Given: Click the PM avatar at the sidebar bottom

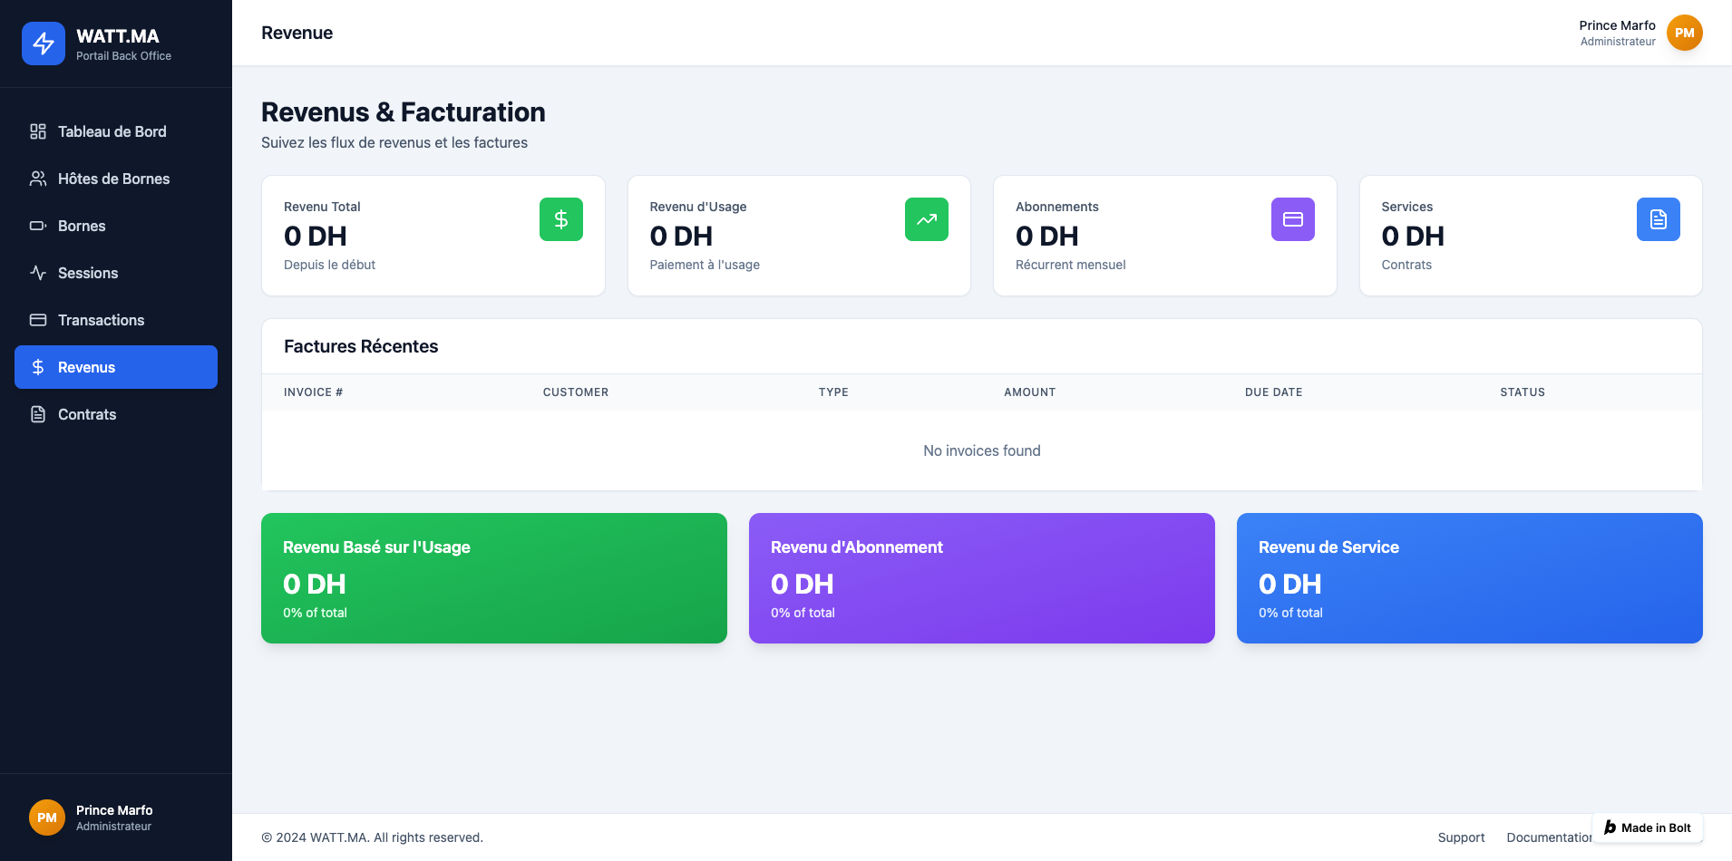Looking at the screenshot, I should click(x=47, y=817).
